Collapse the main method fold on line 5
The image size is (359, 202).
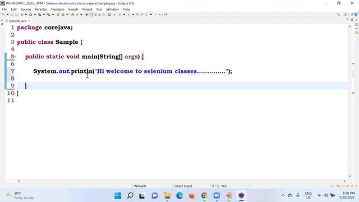tap(15, 56)
